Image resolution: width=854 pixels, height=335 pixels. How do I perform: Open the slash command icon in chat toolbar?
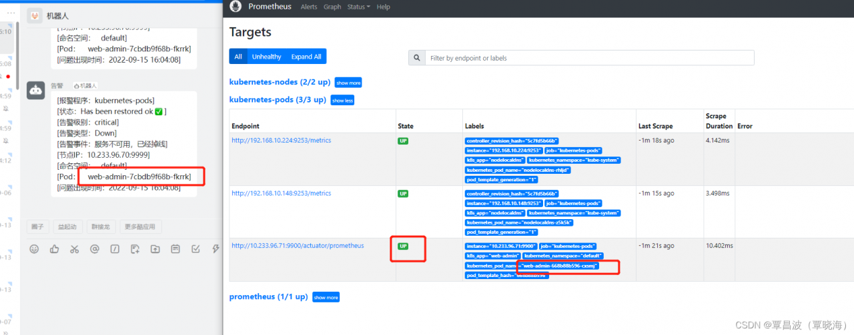click(x=115, y=249)
